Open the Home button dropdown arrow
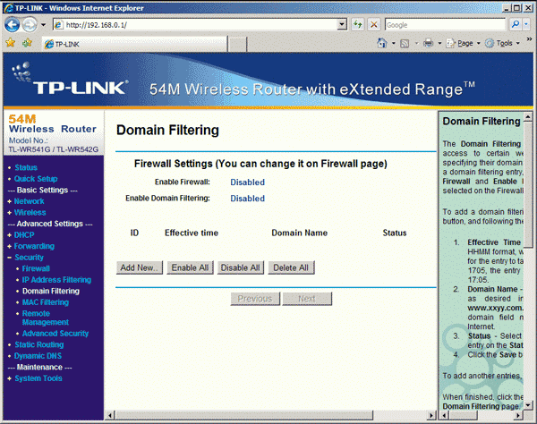537x424 pixels. (x=394, y=44)
